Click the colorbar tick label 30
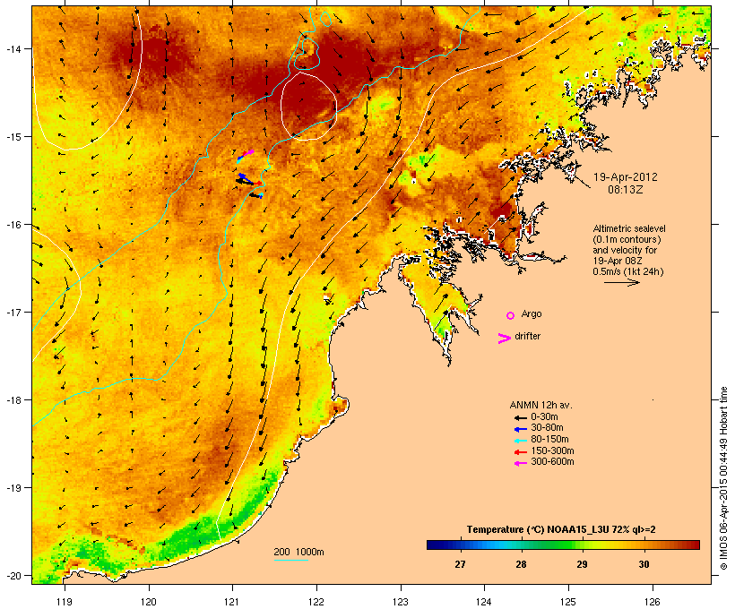The image size is (735, 609). pyautogui.click(x=644, y=564)
